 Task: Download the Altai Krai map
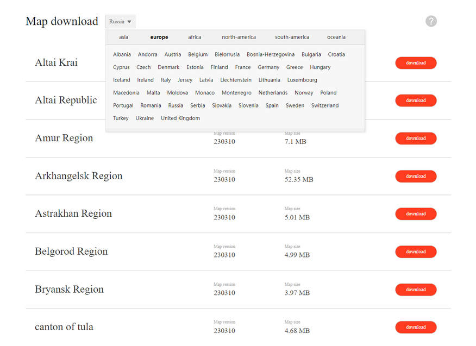[416, 63]
